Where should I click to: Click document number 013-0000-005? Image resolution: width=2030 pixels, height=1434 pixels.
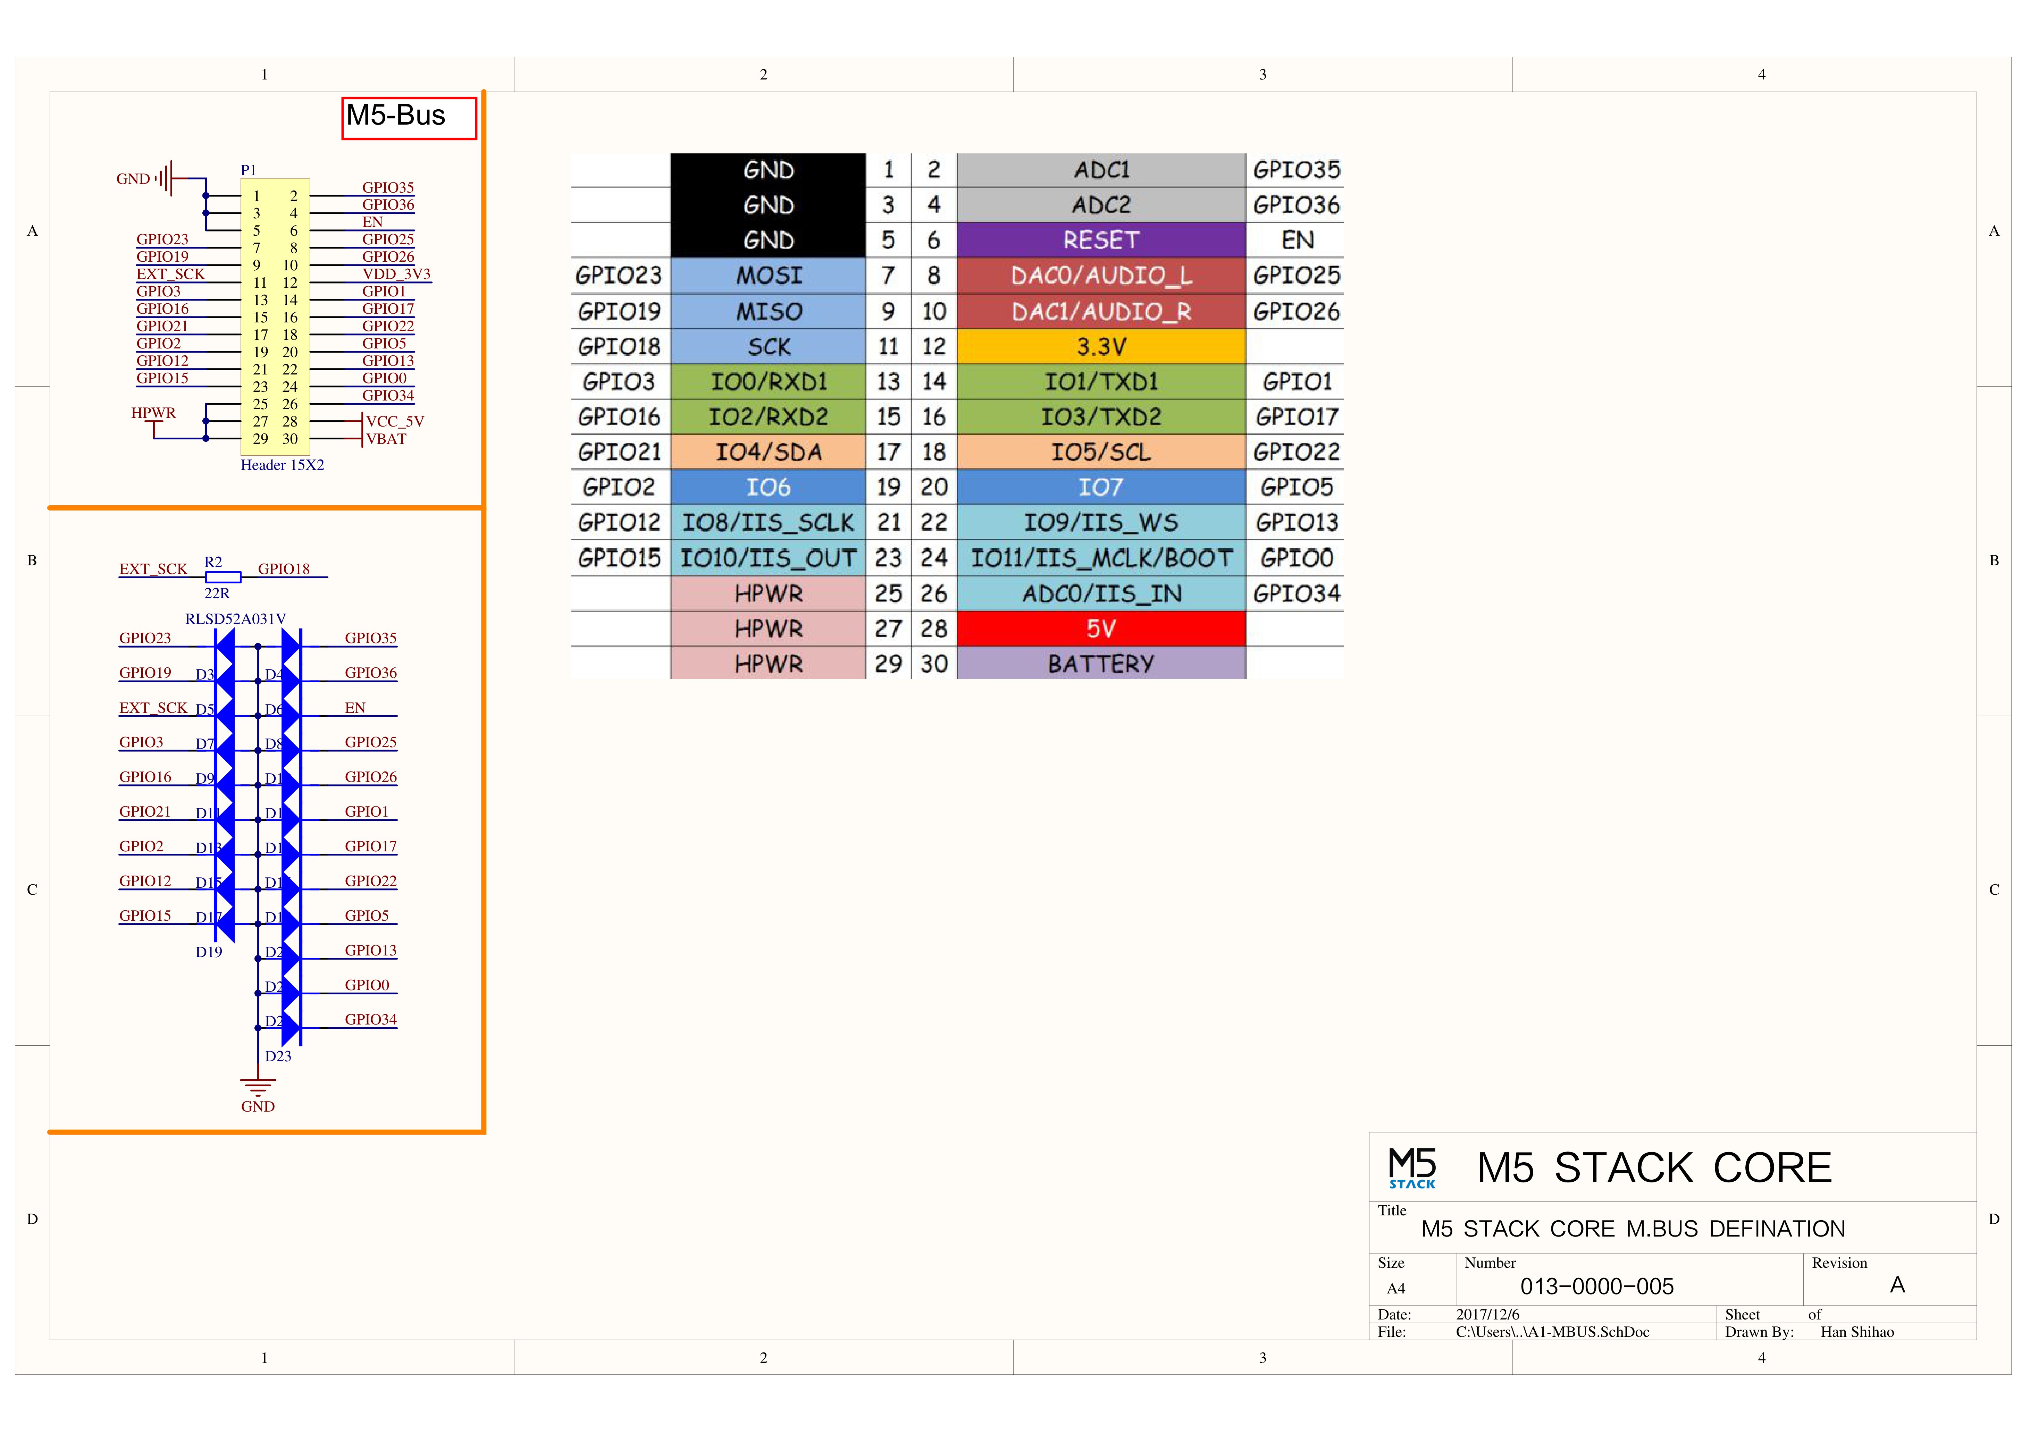[x=1597, y=1287]
